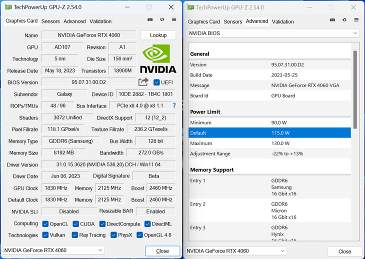Click the GPU-Z app icon in left title bar
This screenshot has height=259, width=365.
coord(8,7)
